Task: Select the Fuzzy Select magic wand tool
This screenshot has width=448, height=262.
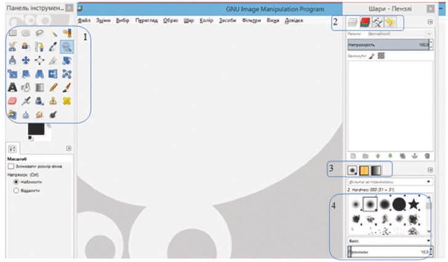Action: pos(53,33)
